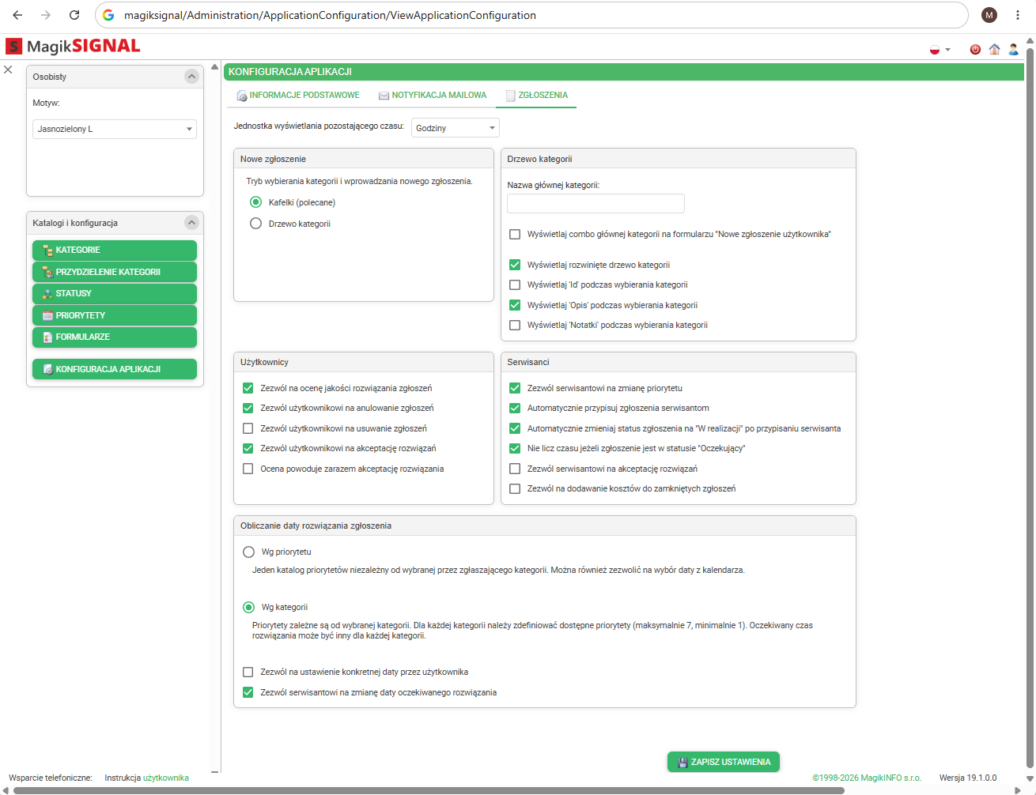Open the user profile icon
The image size is (1036, 795).
1013,49
